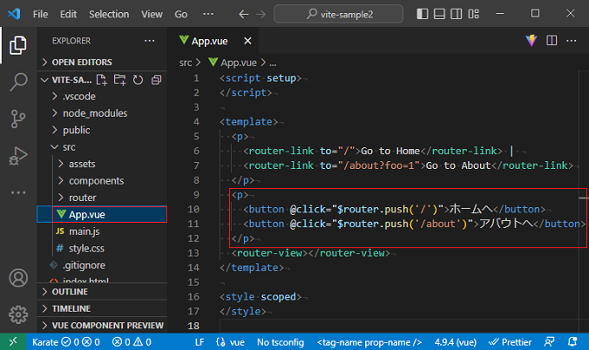The image size is (589, 350).
Task: Click the src breadcrumb segment
Action: (x=186, y=63)
